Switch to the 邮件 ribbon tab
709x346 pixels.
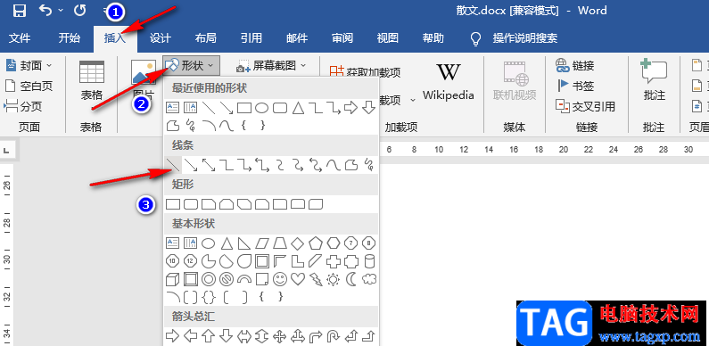[297, 38]
